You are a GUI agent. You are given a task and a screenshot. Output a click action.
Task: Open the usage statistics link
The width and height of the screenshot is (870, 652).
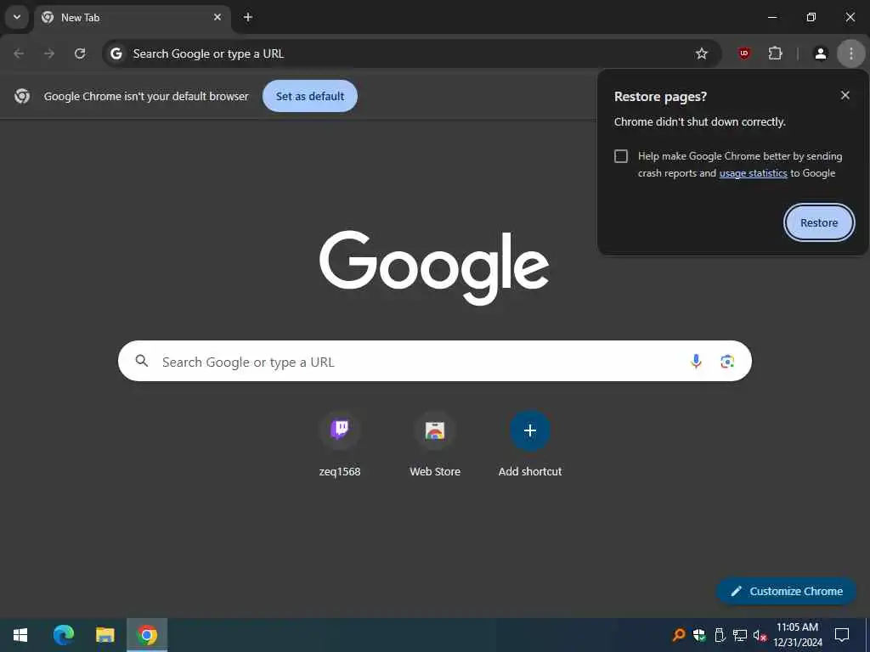(753, 173)
